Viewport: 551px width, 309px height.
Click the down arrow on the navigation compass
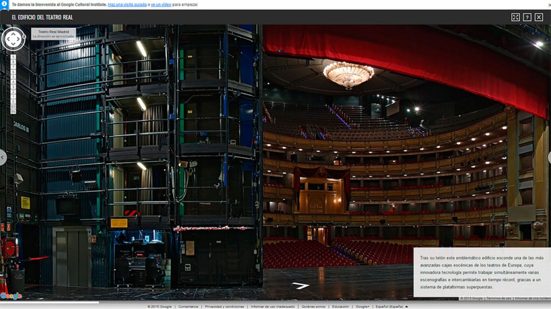[13, 44]
